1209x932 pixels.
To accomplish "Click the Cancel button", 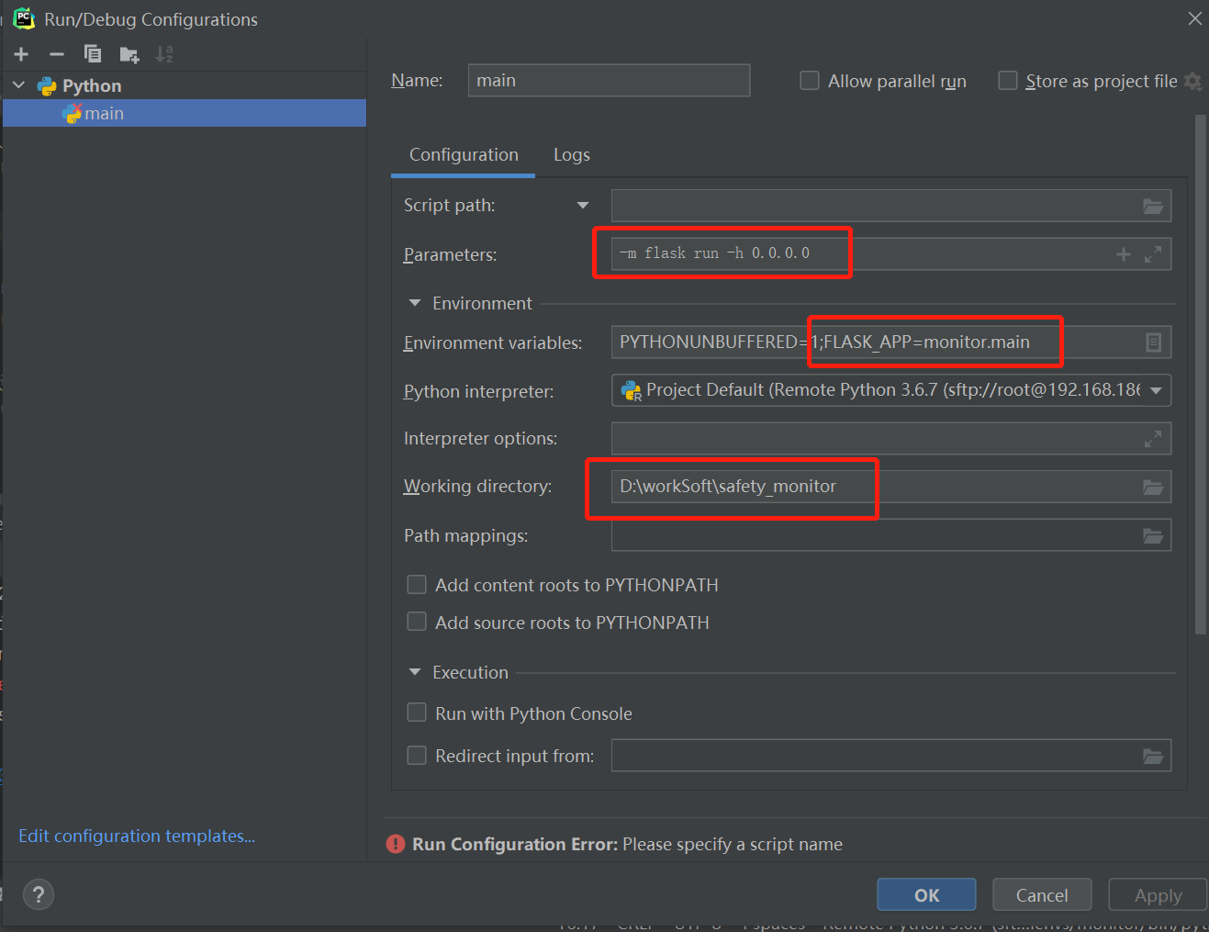I will [1042, 894].
